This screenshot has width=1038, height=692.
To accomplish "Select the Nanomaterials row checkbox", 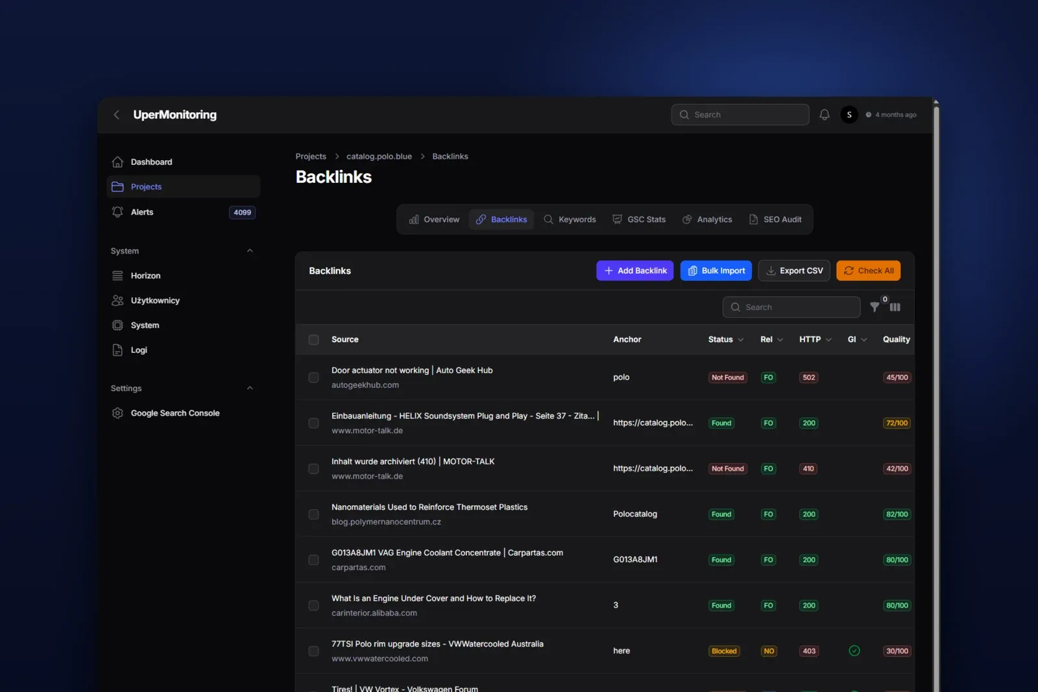I will tap(313, 514).
